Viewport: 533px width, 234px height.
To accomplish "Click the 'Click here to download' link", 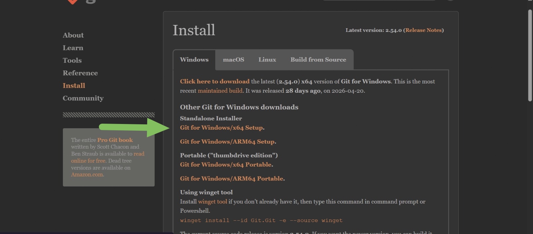I will (x=215, y=81).
